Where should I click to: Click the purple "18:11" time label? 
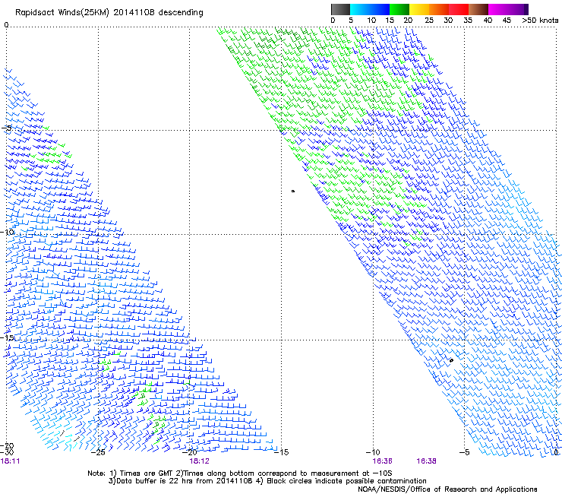click(11, 461)
